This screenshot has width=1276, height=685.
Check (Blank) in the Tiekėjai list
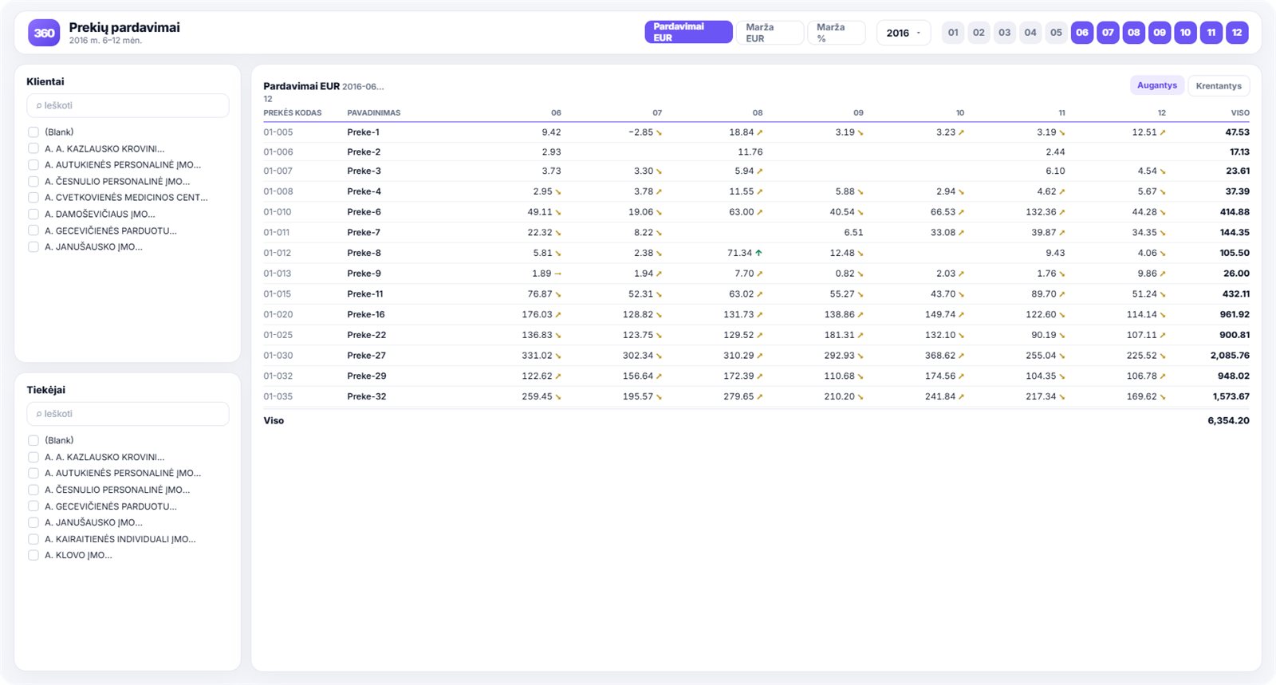(x=33, y=440)
